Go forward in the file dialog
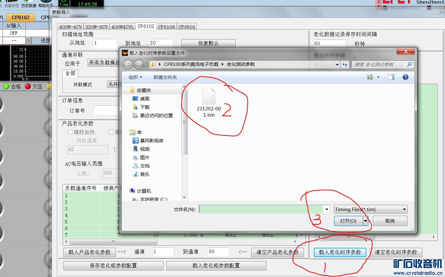445x277 pixels. point(139,64)
